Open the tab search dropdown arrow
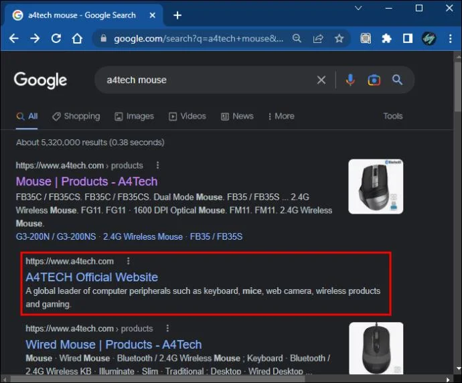Viewport: 462px width, 383px height. click(x=358, y=8)
